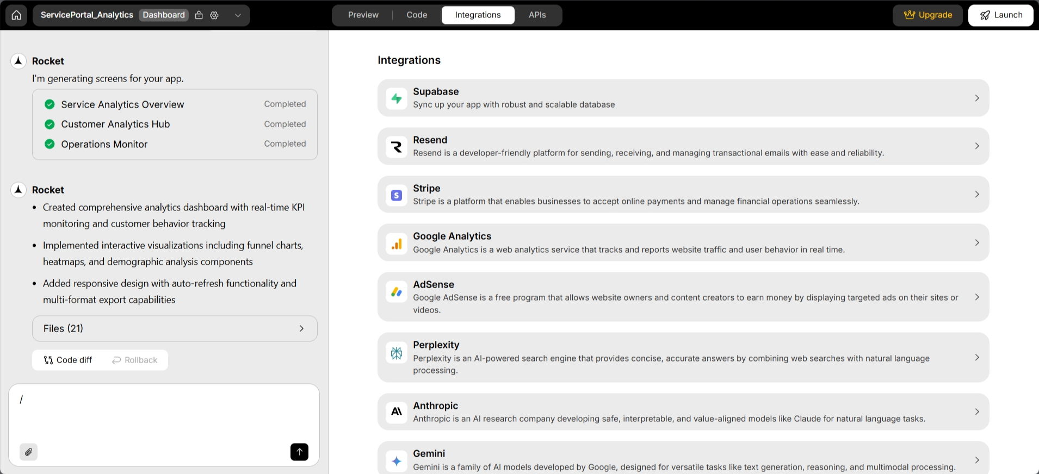Click the Stripe logo icon

pyautogui.click(x=397, y=195)
